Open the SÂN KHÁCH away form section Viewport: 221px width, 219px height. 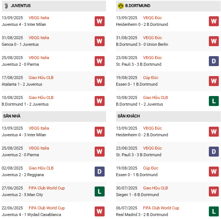coord(129,116)
